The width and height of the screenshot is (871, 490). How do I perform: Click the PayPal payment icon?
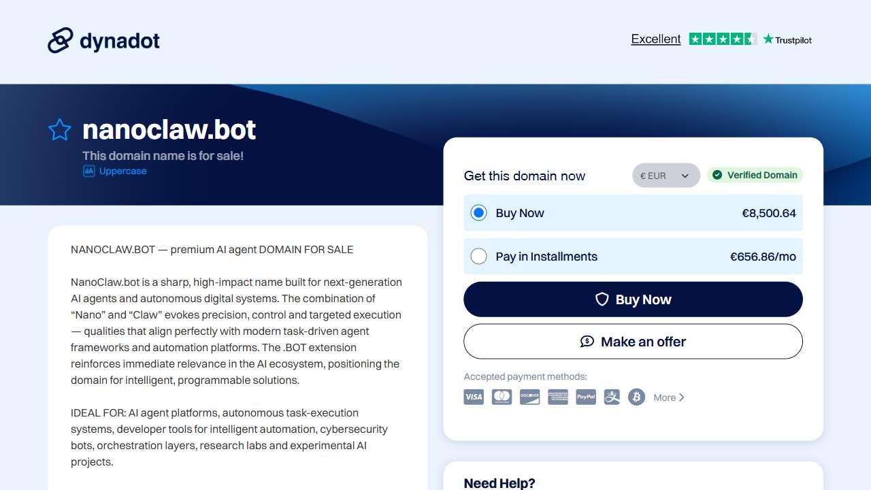tap(586, 397)
